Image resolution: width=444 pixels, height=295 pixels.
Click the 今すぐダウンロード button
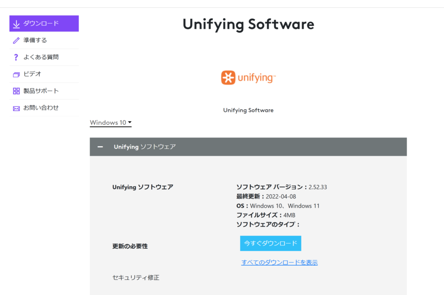point(271,243)
